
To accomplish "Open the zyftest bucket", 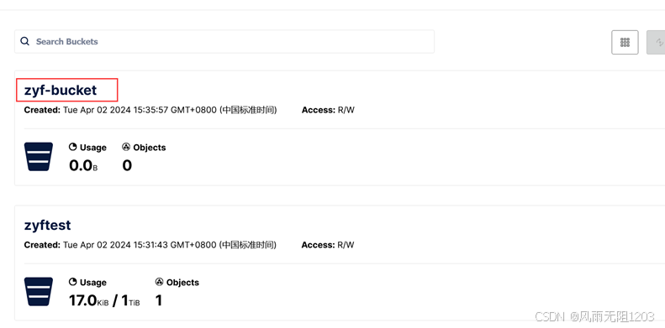I will pyautogui.click(x=47, y=225).
